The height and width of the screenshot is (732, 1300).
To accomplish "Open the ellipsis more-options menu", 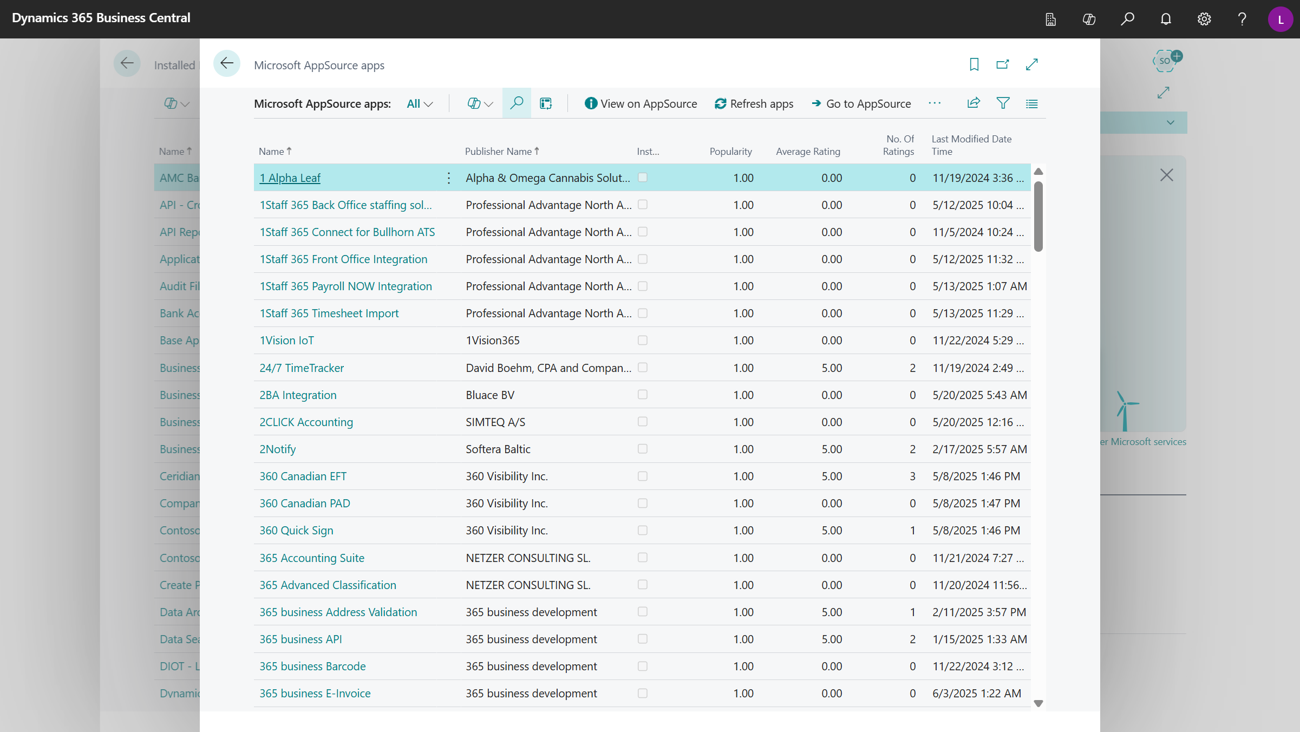I will tap(935, 103).
